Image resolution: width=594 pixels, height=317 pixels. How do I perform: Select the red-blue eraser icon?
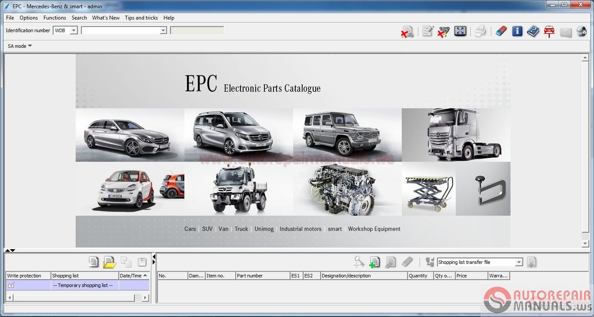pyautogui.click(x=501, y=31)
